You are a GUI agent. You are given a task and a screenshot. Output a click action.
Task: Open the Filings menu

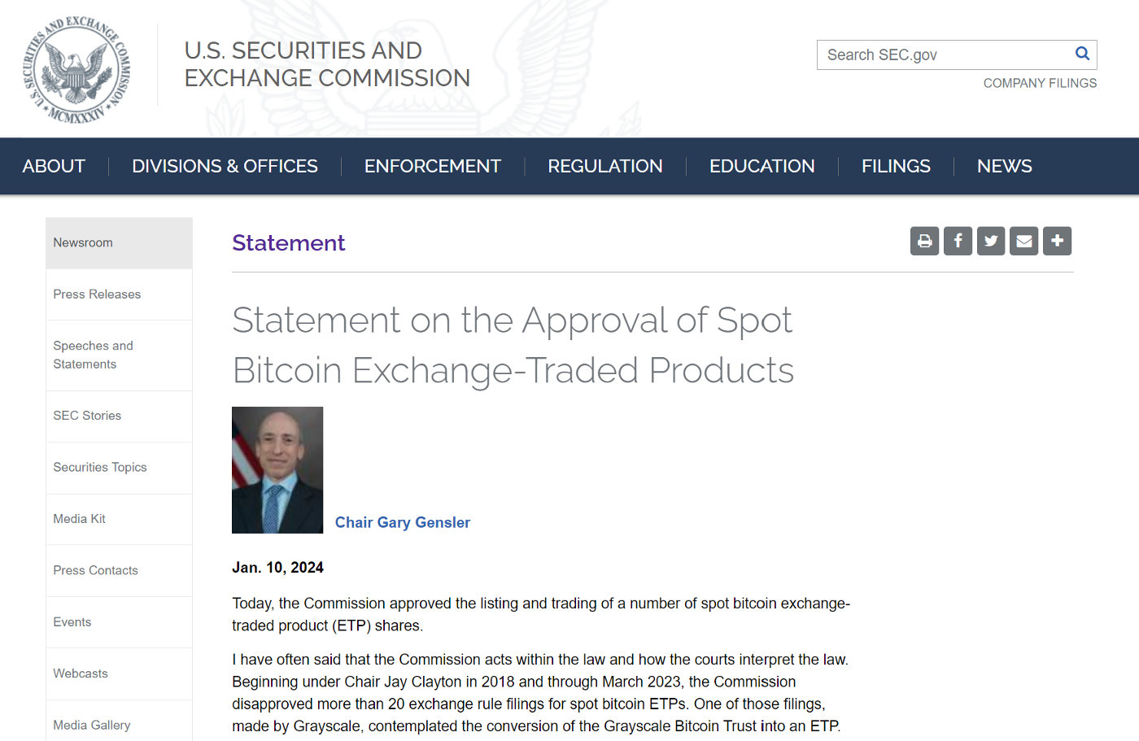[x=896, y=166]
